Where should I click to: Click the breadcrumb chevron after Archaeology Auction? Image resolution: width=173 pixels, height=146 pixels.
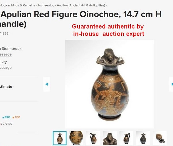point(106,5)
